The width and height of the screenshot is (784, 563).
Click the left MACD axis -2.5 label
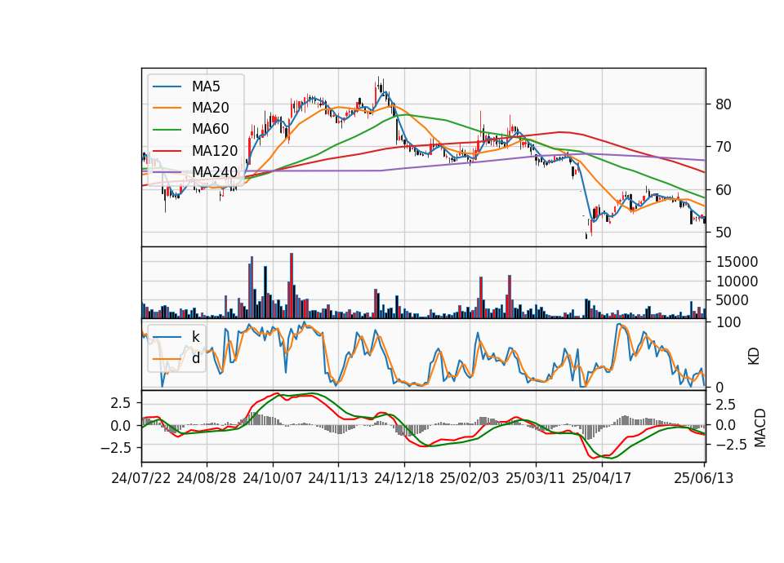click(115, 448)
